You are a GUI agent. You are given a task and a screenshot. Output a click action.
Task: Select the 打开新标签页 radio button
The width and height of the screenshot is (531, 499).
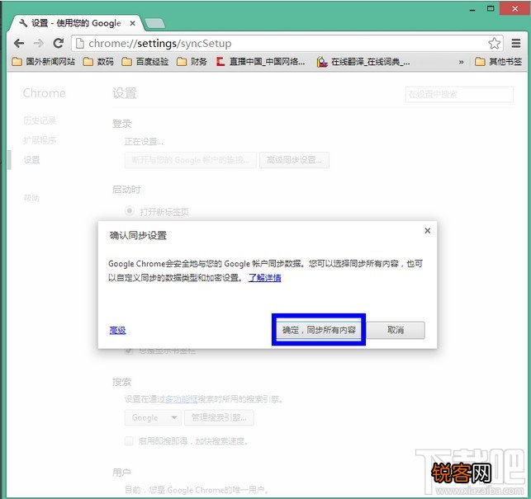[x=130, y=211]
